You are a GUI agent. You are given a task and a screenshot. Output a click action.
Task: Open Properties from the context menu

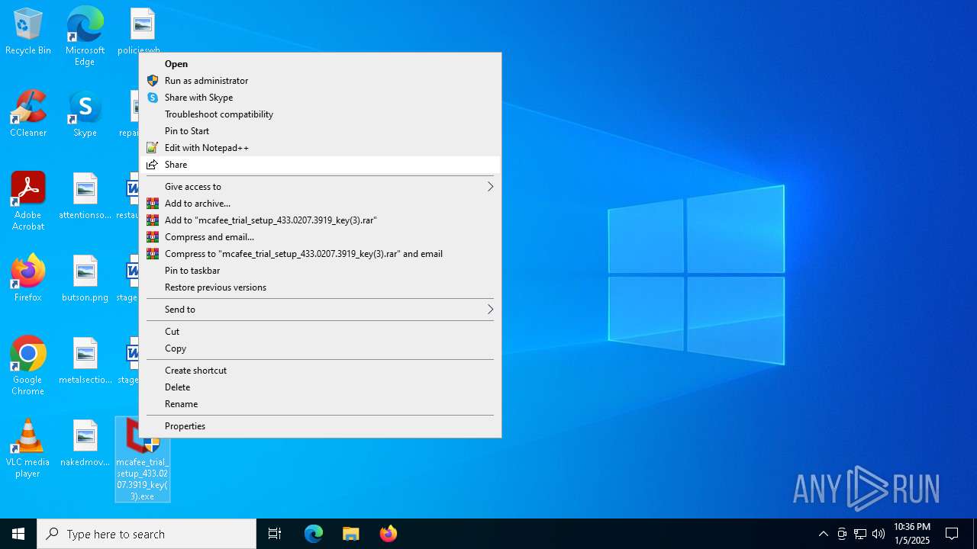point(320,426)
